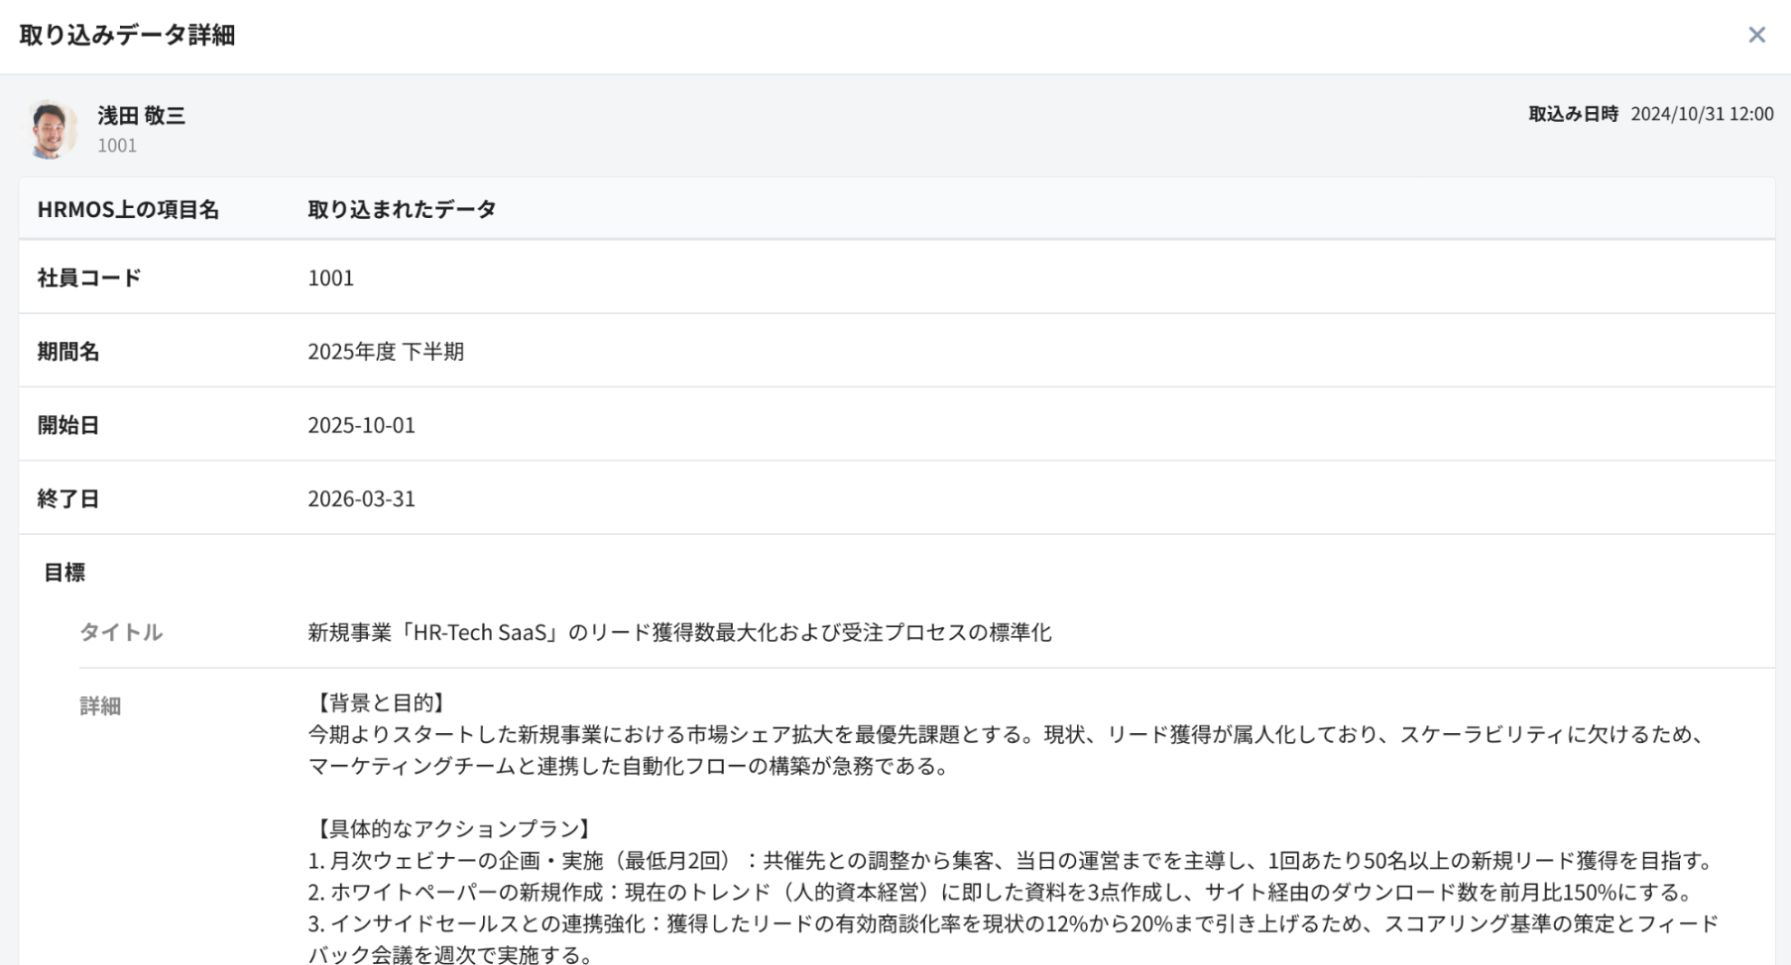The width and height of the screenshot is (1791, 965).
Task: Click the 開始日 row label
Action: (x=68, y=425)
